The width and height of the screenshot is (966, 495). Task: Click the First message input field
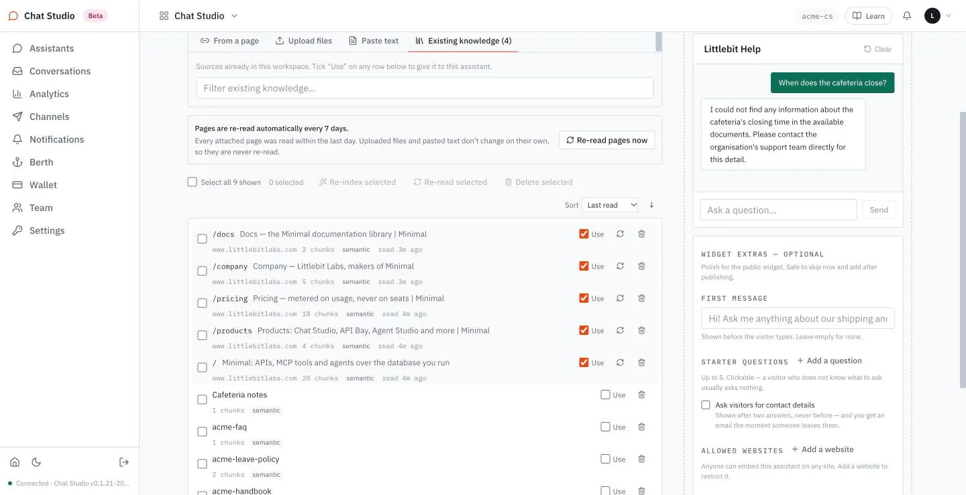[798, 318]
